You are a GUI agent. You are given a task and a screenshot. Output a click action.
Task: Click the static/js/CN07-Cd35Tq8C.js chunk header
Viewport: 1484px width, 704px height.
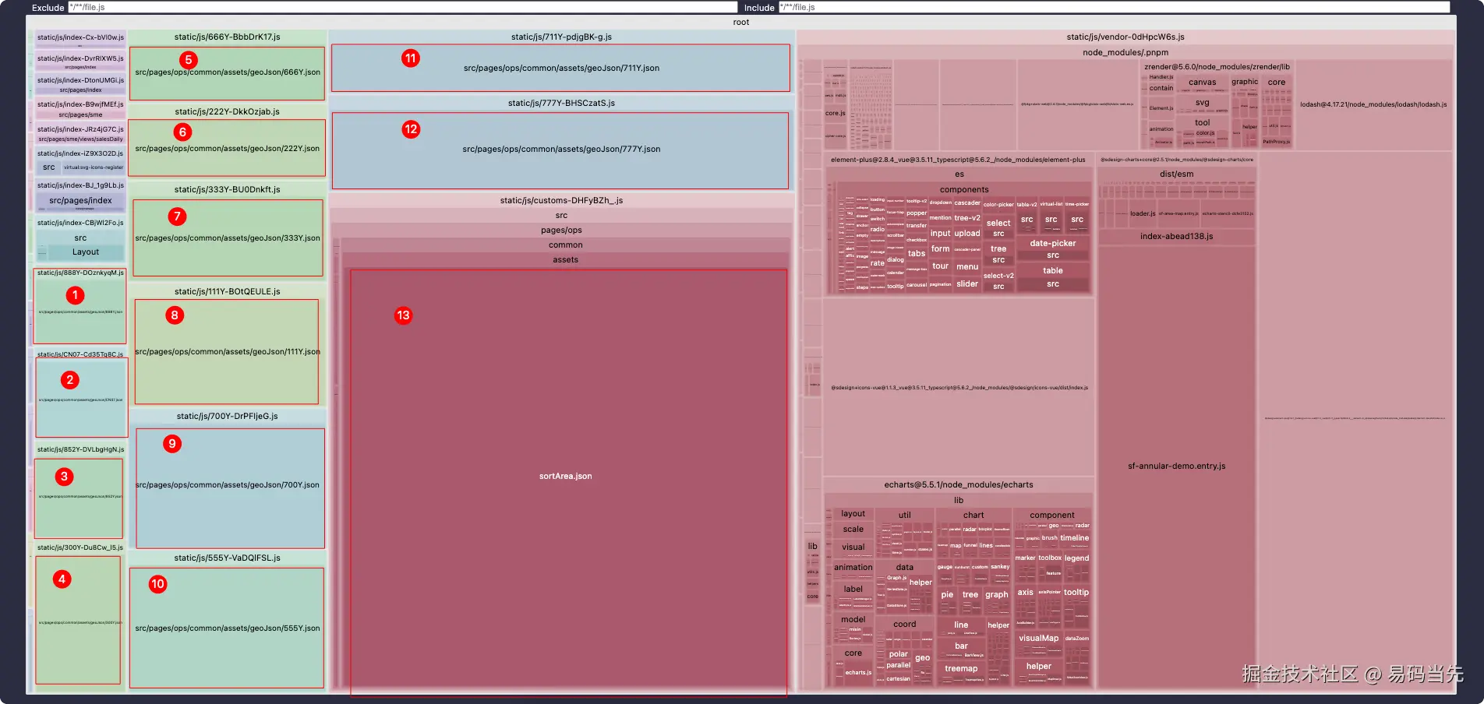click(x=80, y=354)
